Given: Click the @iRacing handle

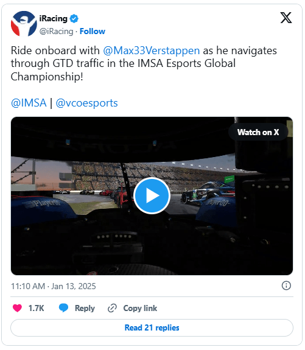Looking at the screenshot, I should point(56,32).
